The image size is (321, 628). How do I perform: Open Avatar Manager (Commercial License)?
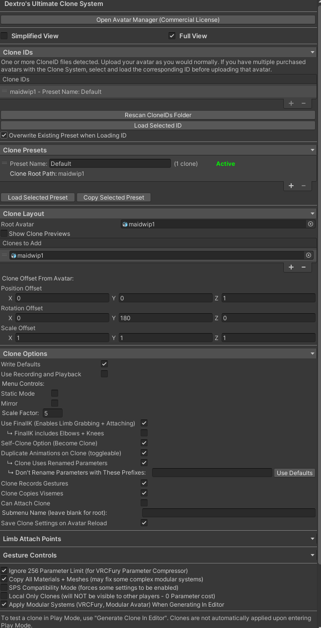coord(158,20)
